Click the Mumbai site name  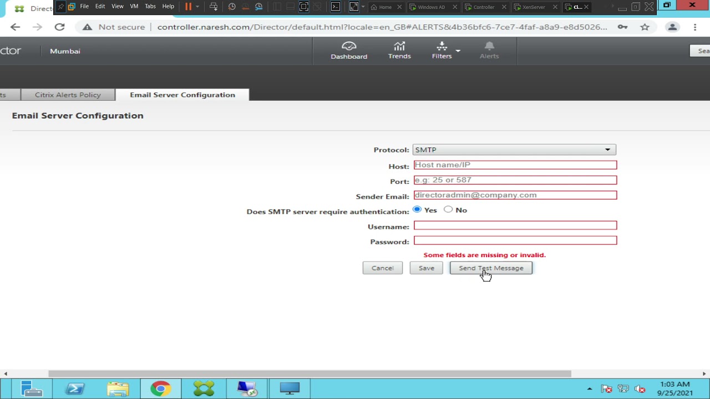point(65,51)
